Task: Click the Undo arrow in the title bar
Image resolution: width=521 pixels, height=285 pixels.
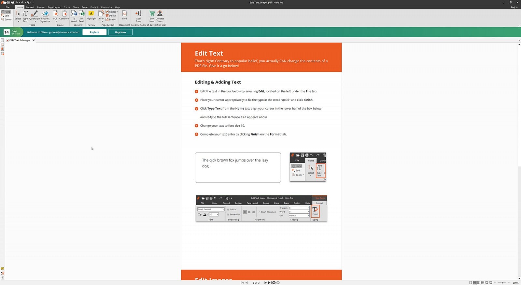Action: (17, 2)
